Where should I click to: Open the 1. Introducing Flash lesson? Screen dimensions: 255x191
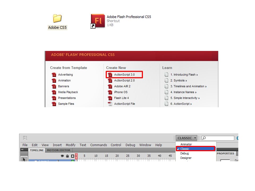pos(184,75)
